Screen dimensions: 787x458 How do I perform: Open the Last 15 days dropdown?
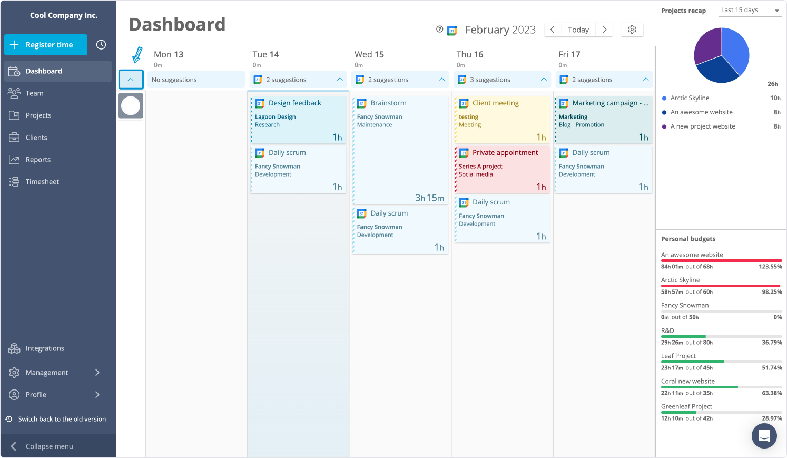pos(750,10)
